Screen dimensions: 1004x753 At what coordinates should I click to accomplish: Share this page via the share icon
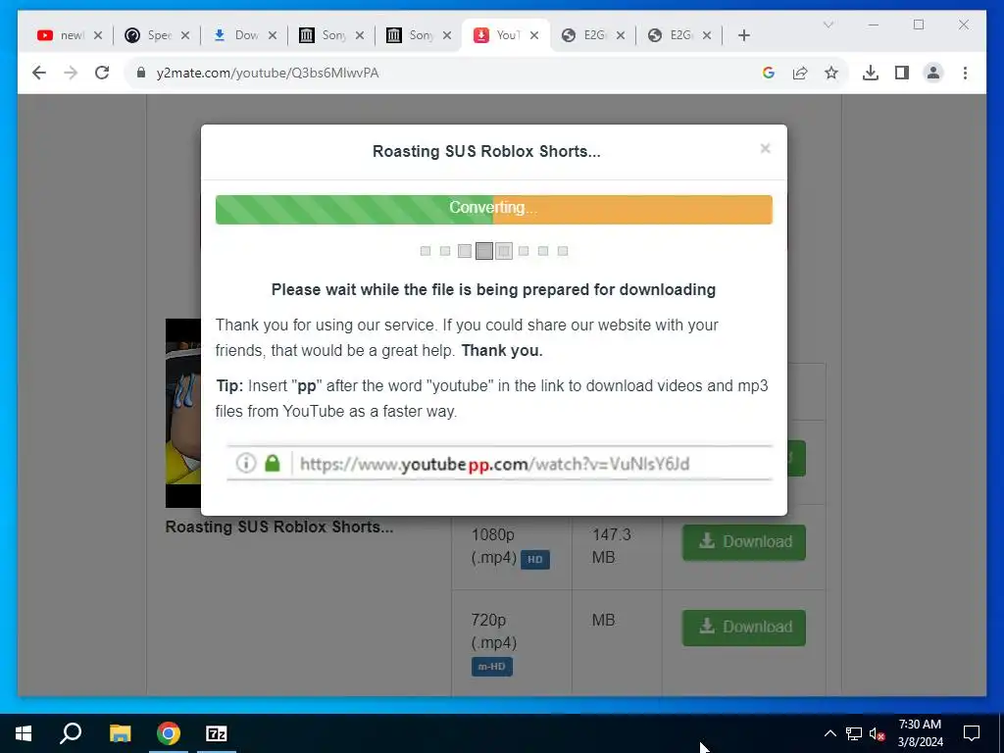tap(800, 73)
